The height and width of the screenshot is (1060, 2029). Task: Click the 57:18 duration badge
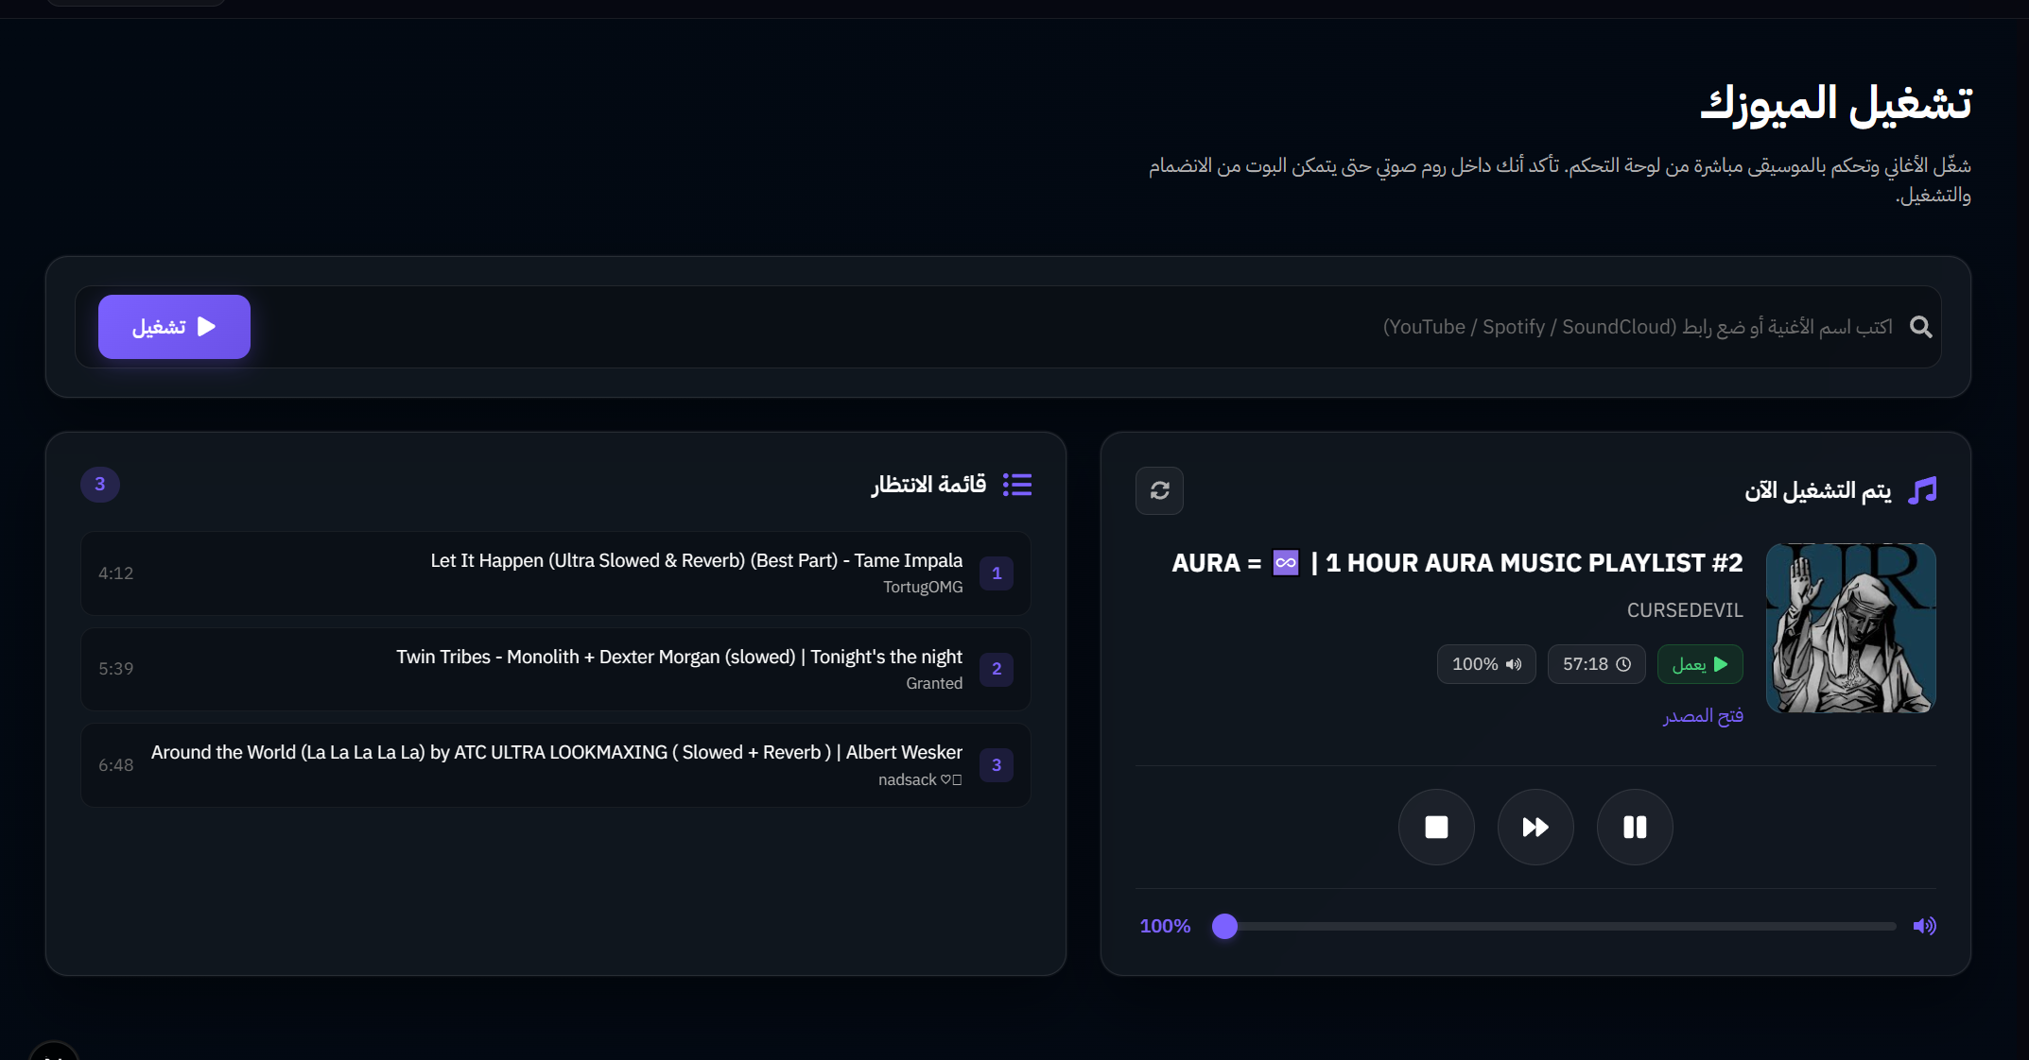point(1596,664)
